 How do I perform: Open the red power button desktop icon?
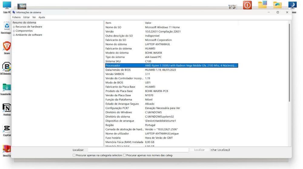[247, 5]
